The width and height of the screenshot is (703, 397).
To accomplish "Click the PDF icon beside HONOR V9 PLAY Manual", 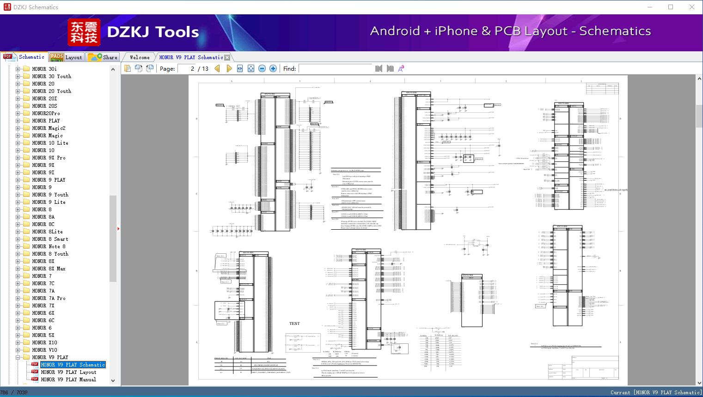I will pyautogui.click(x=35, y=379).
